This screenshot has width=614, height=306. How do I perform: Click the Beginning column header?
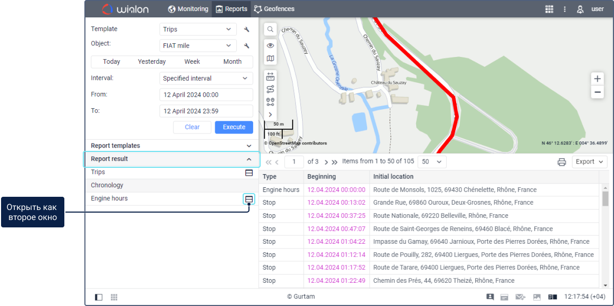337,177
